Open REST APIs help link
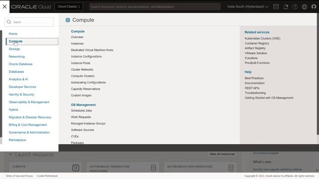The height and width of the screenshot is (179, 319). pos(252,88)
